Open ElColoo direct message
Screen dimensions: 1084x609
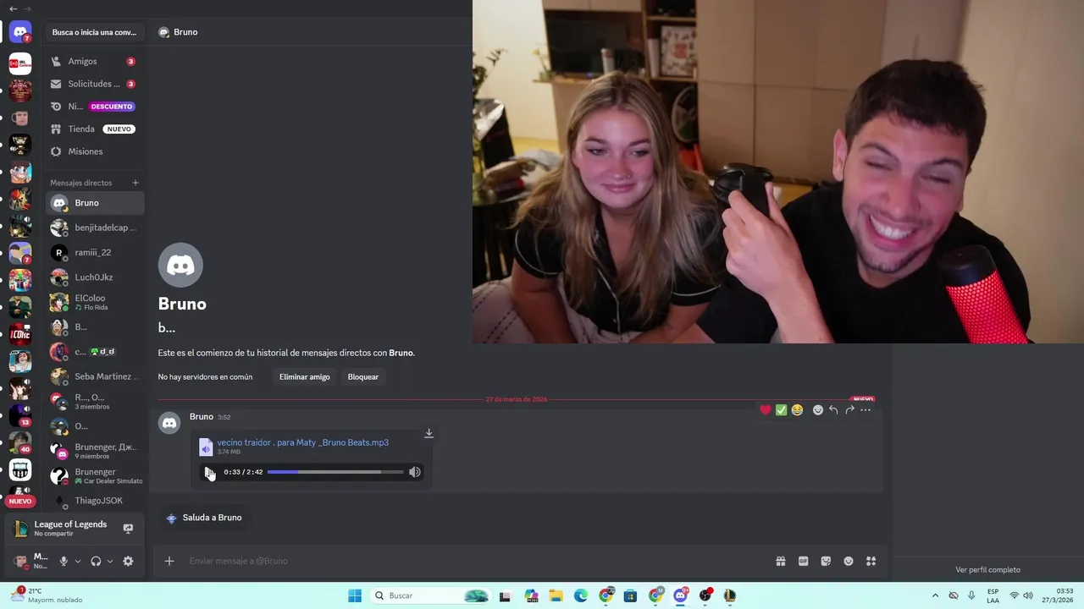point(94,302)
